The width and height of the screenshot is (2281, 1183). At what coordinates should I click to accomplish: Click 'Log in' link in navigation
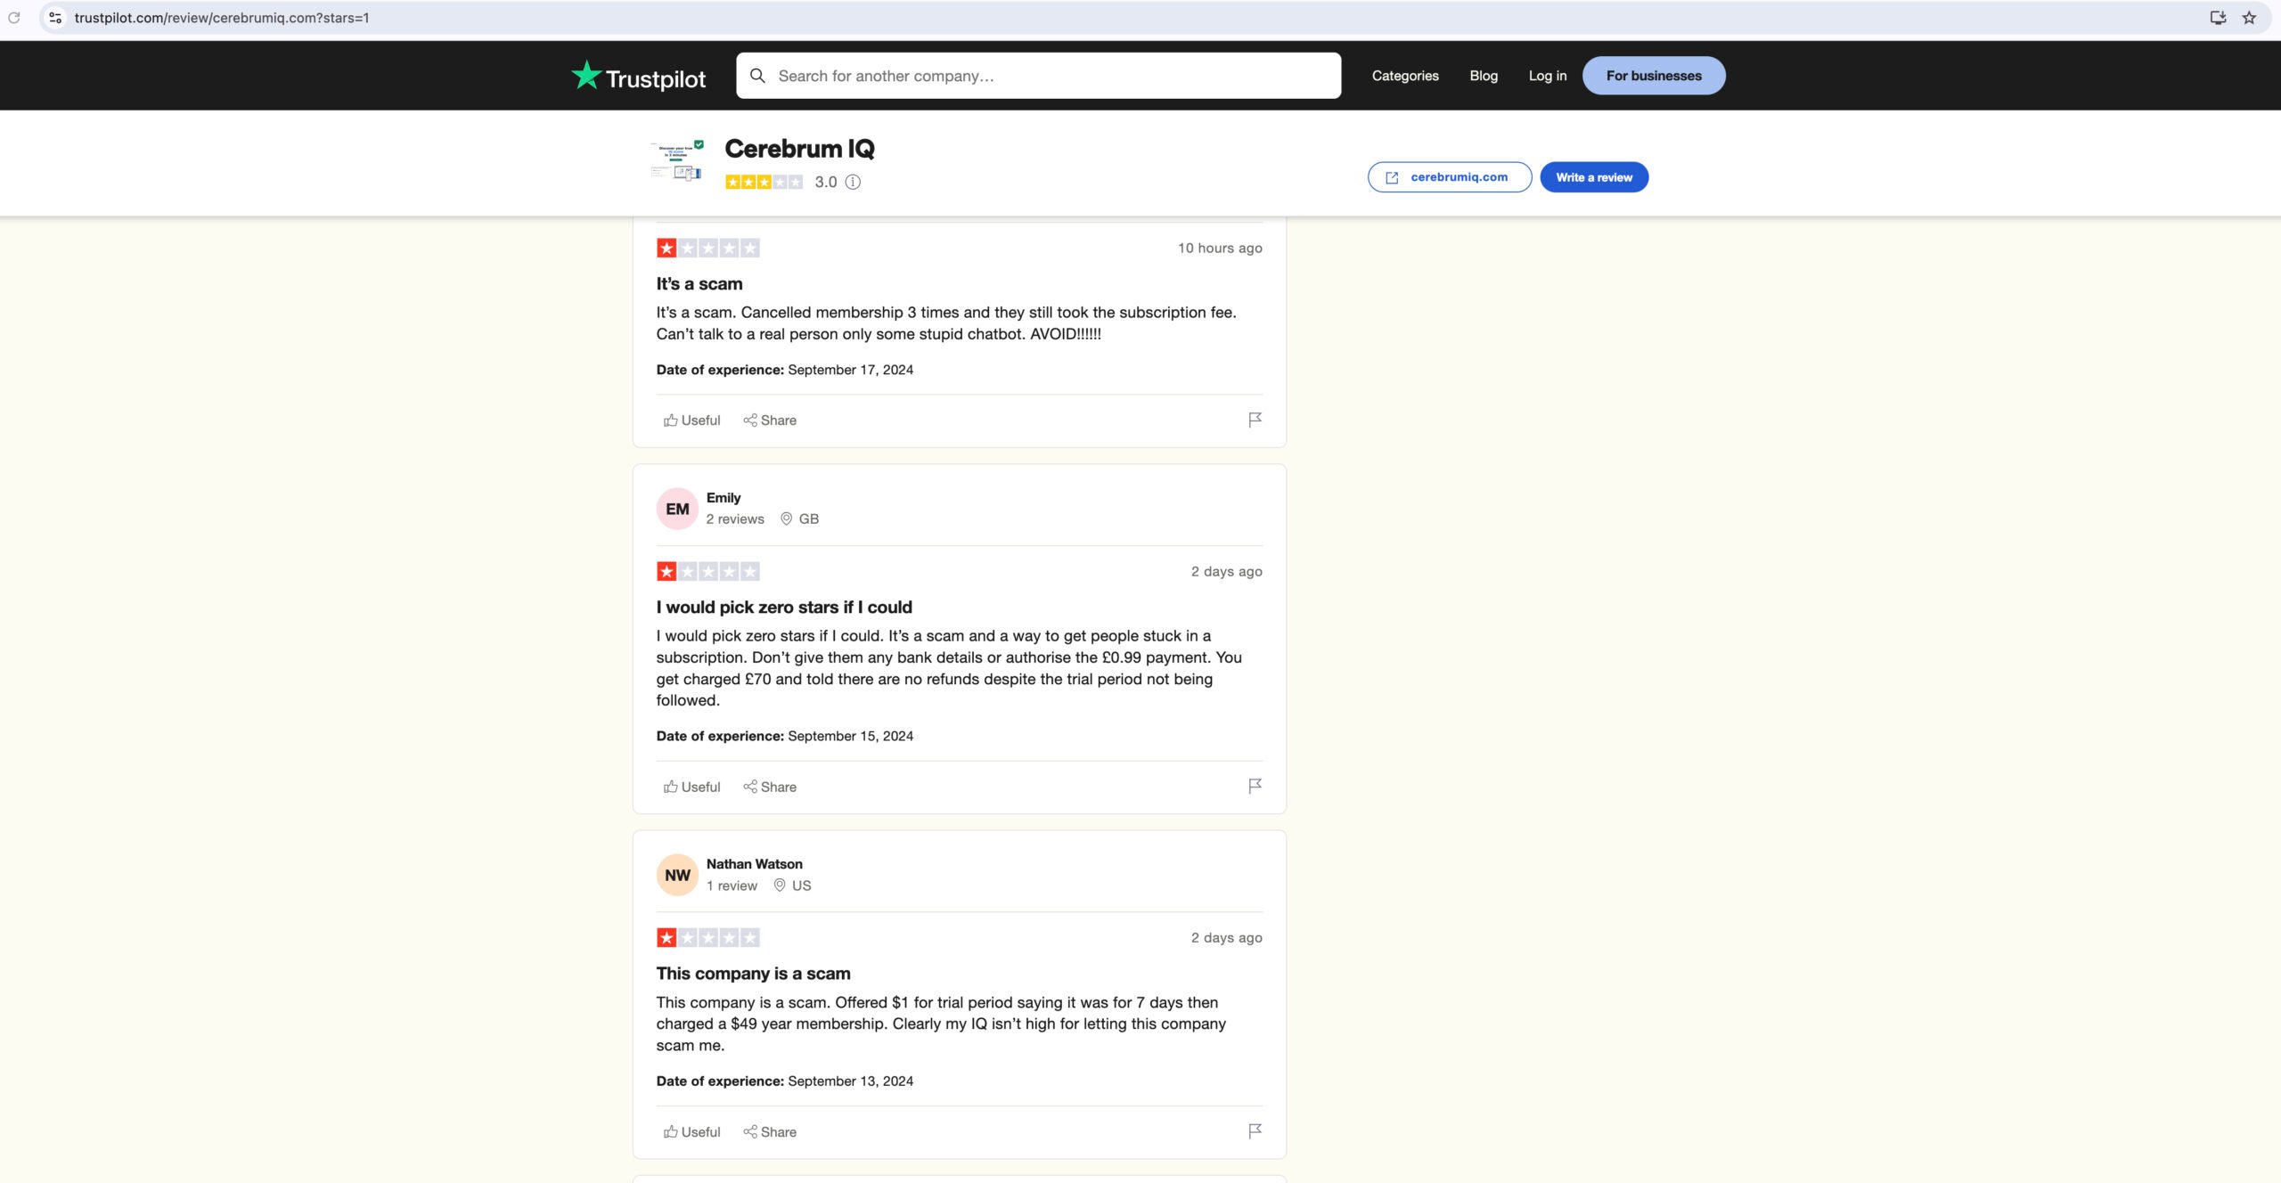tap(1546, 74)
